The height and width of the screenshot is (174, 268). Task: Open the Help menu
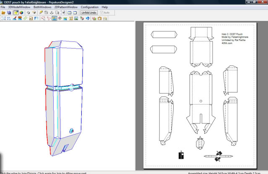(x=104, y=7)
